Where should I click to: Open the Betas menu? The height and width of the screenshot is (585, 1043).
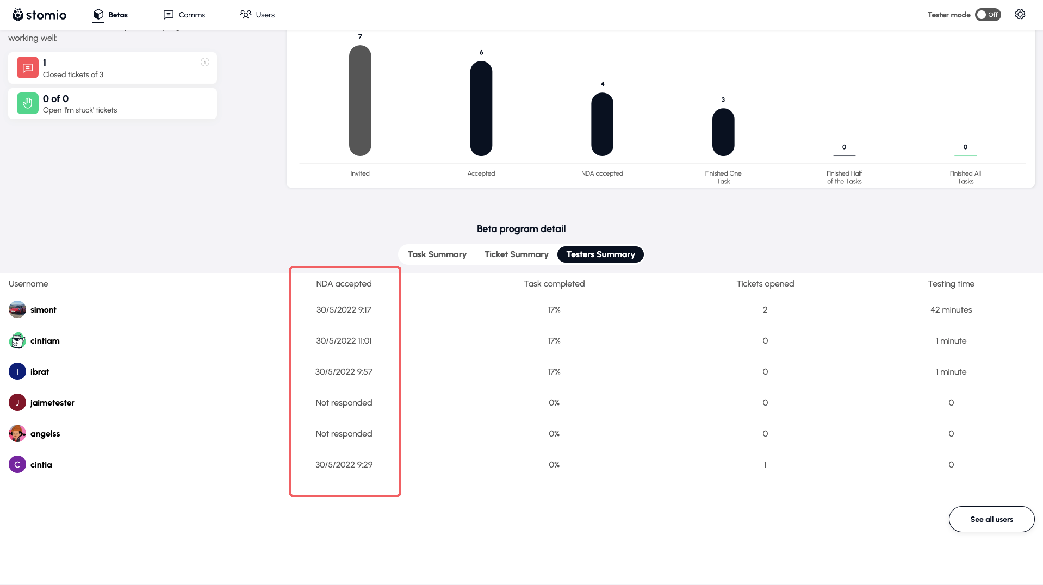(x=110, y=15)
